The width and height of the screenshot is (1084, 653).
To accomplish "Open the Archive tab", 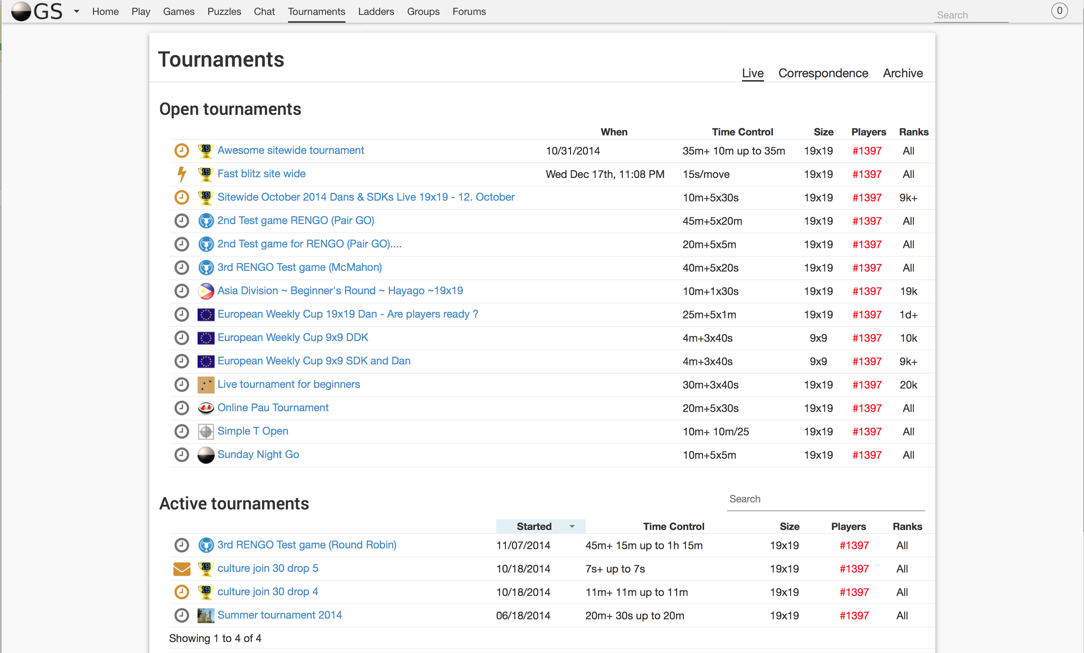I will coord(902,73).
